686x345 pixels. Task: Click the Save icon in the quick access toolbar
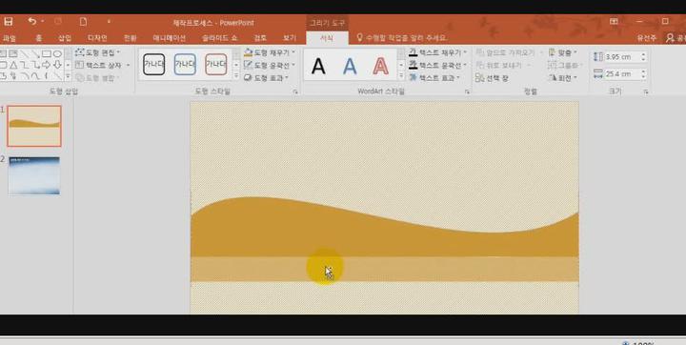pos(9,22)
